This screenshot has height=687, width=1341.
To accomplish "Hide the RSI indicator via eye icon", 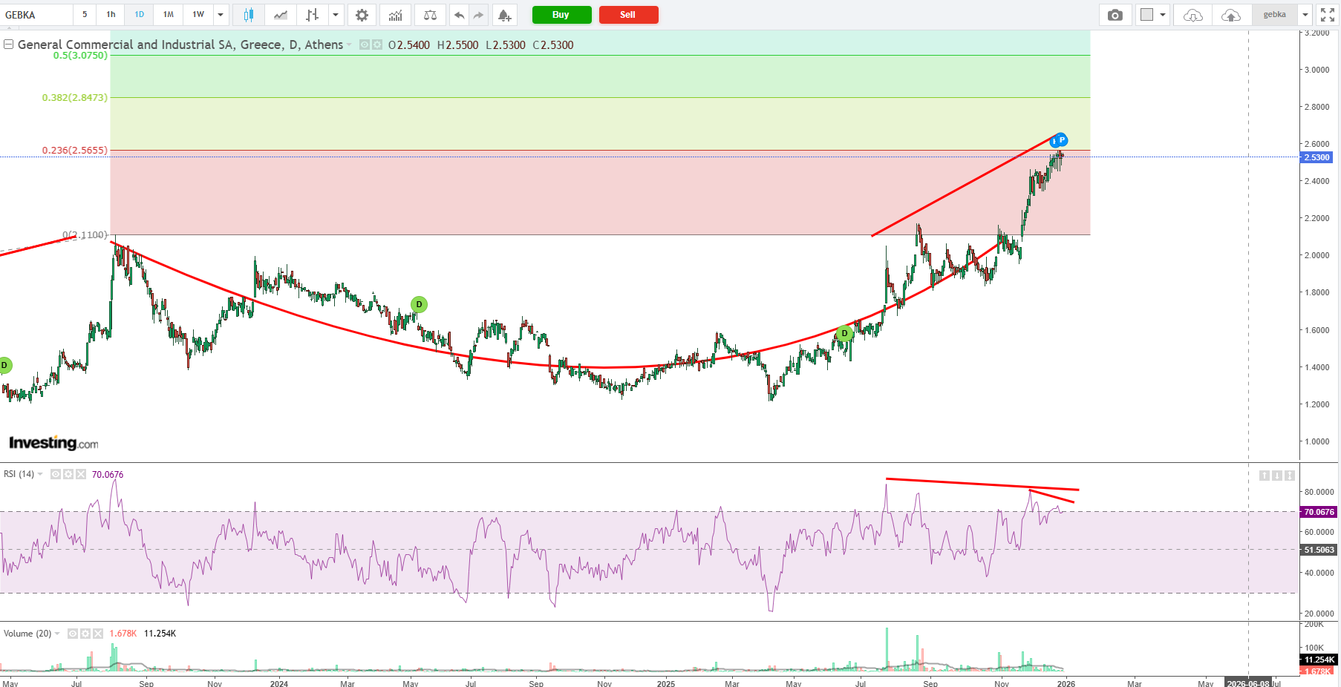I will (x=56, y=474).
